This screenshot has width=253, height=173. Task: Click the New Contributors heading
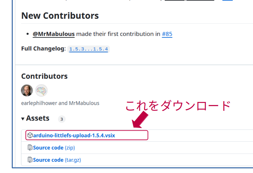click(x=60, y=16)
